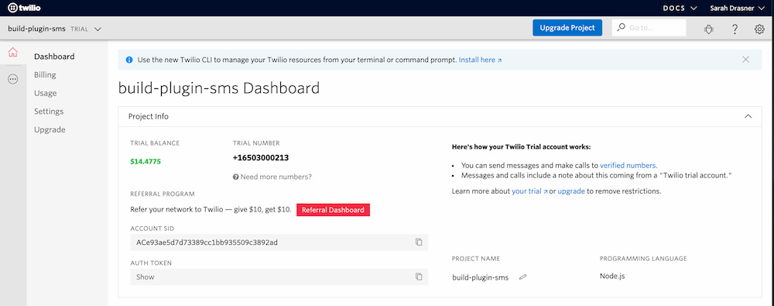Click the build-plugin-sms Dashboard heading
This screenshot has height=306, width=774.
[x=219, y=88]
